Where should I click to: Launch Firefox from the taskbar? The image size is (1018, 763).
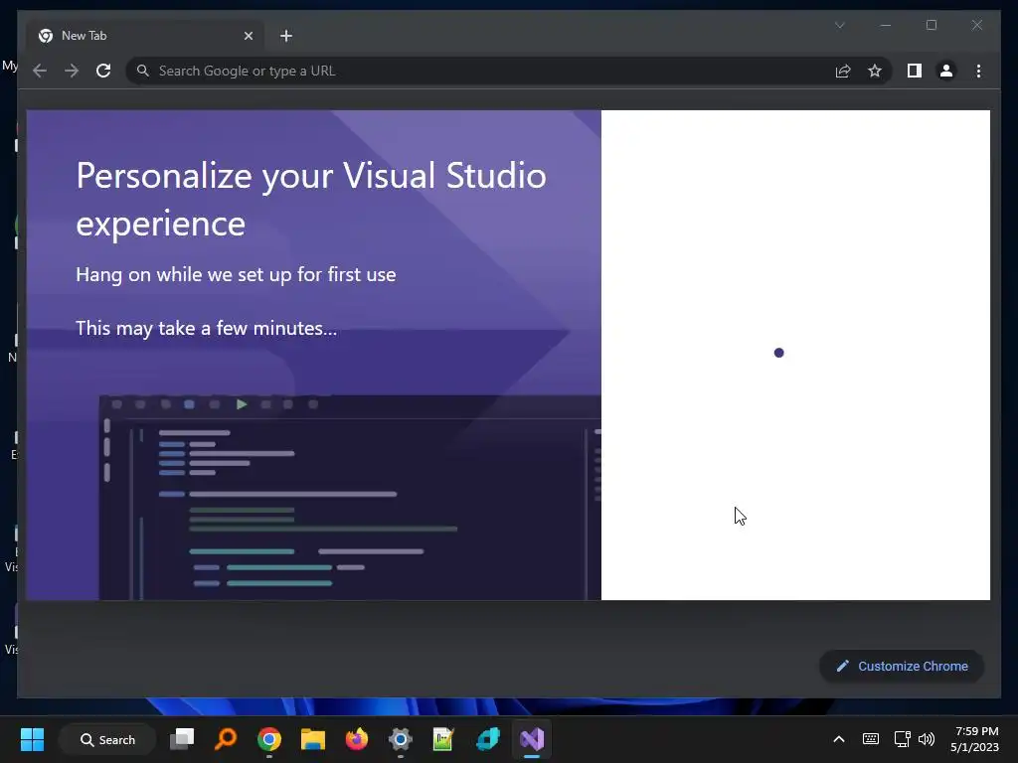tap(357, 739)
